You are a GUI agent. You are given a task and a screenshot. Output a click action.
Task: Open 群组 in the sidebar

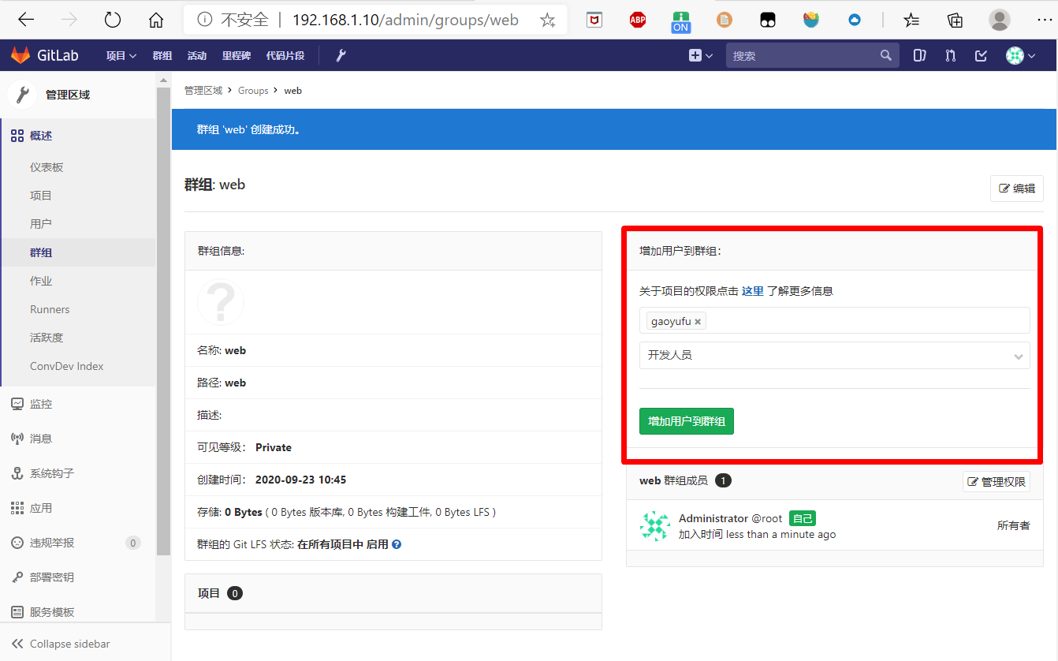coord(41,252)
